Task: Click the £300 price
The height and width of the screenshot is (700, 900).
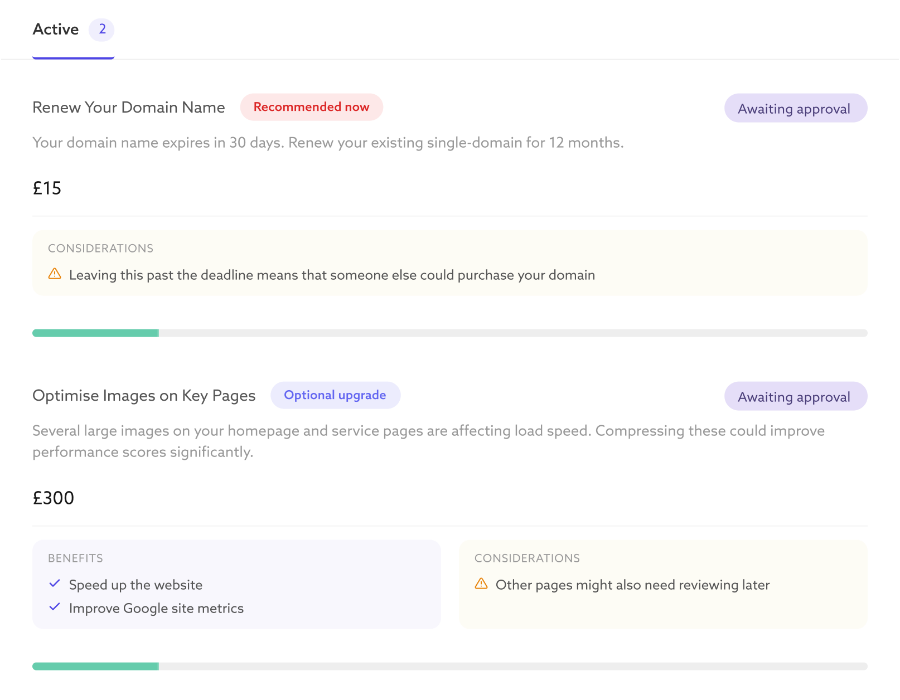Action: coord(54,498)
